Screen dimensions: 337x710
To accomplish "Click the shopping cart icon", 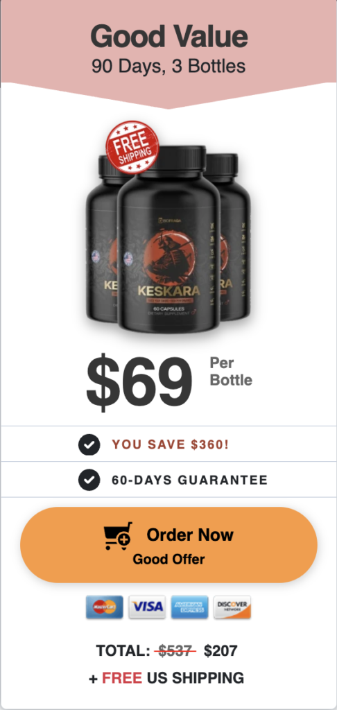I will coord(118,537).
